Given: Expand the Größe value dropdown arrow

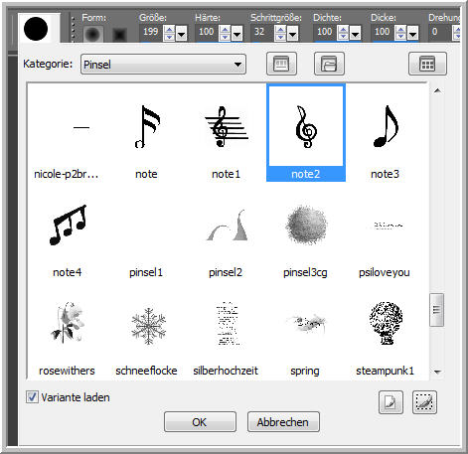Looking at the screenshot, I should (x=182, y=34).
